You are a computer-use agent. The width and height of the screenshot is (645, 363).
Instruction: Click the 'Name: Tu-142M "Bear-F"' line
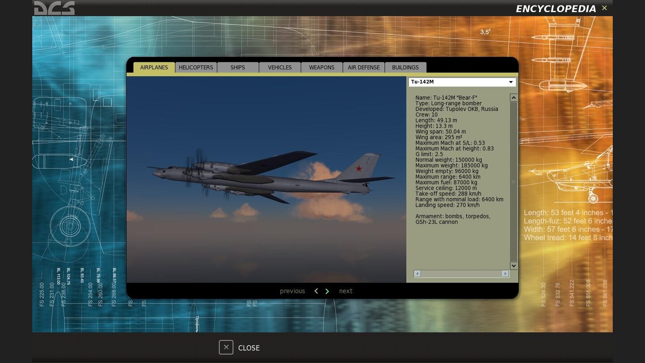point(446,98)
